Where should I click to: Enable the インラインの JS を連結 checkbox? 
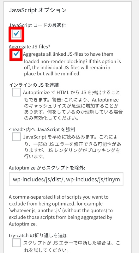[16, 92]
